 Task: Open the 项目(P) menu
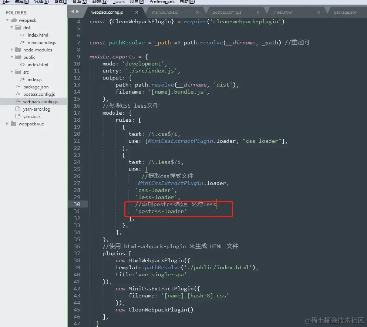point(137,1)
